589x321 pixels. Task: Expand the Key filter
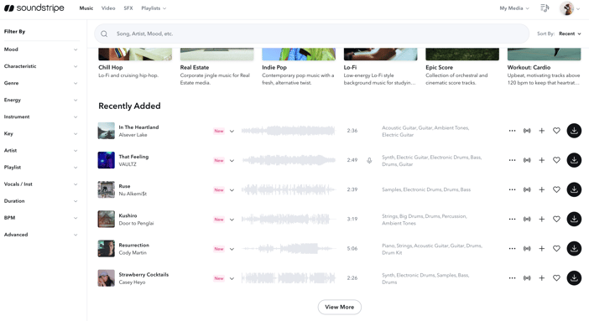click(x=40, y=133)
